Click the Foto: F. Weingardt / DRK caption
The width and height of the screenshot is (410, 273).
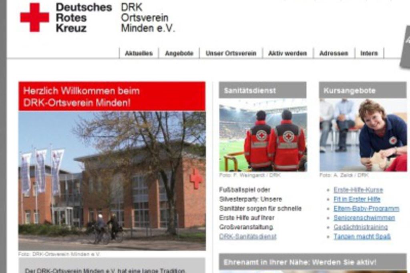pos(250,175)
